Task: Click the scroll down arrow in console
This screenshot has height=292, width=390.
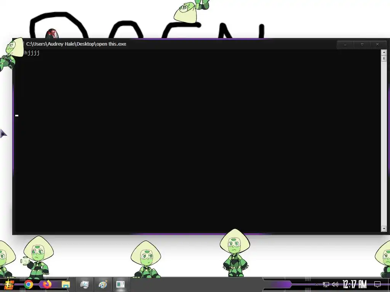Action: 384,229
